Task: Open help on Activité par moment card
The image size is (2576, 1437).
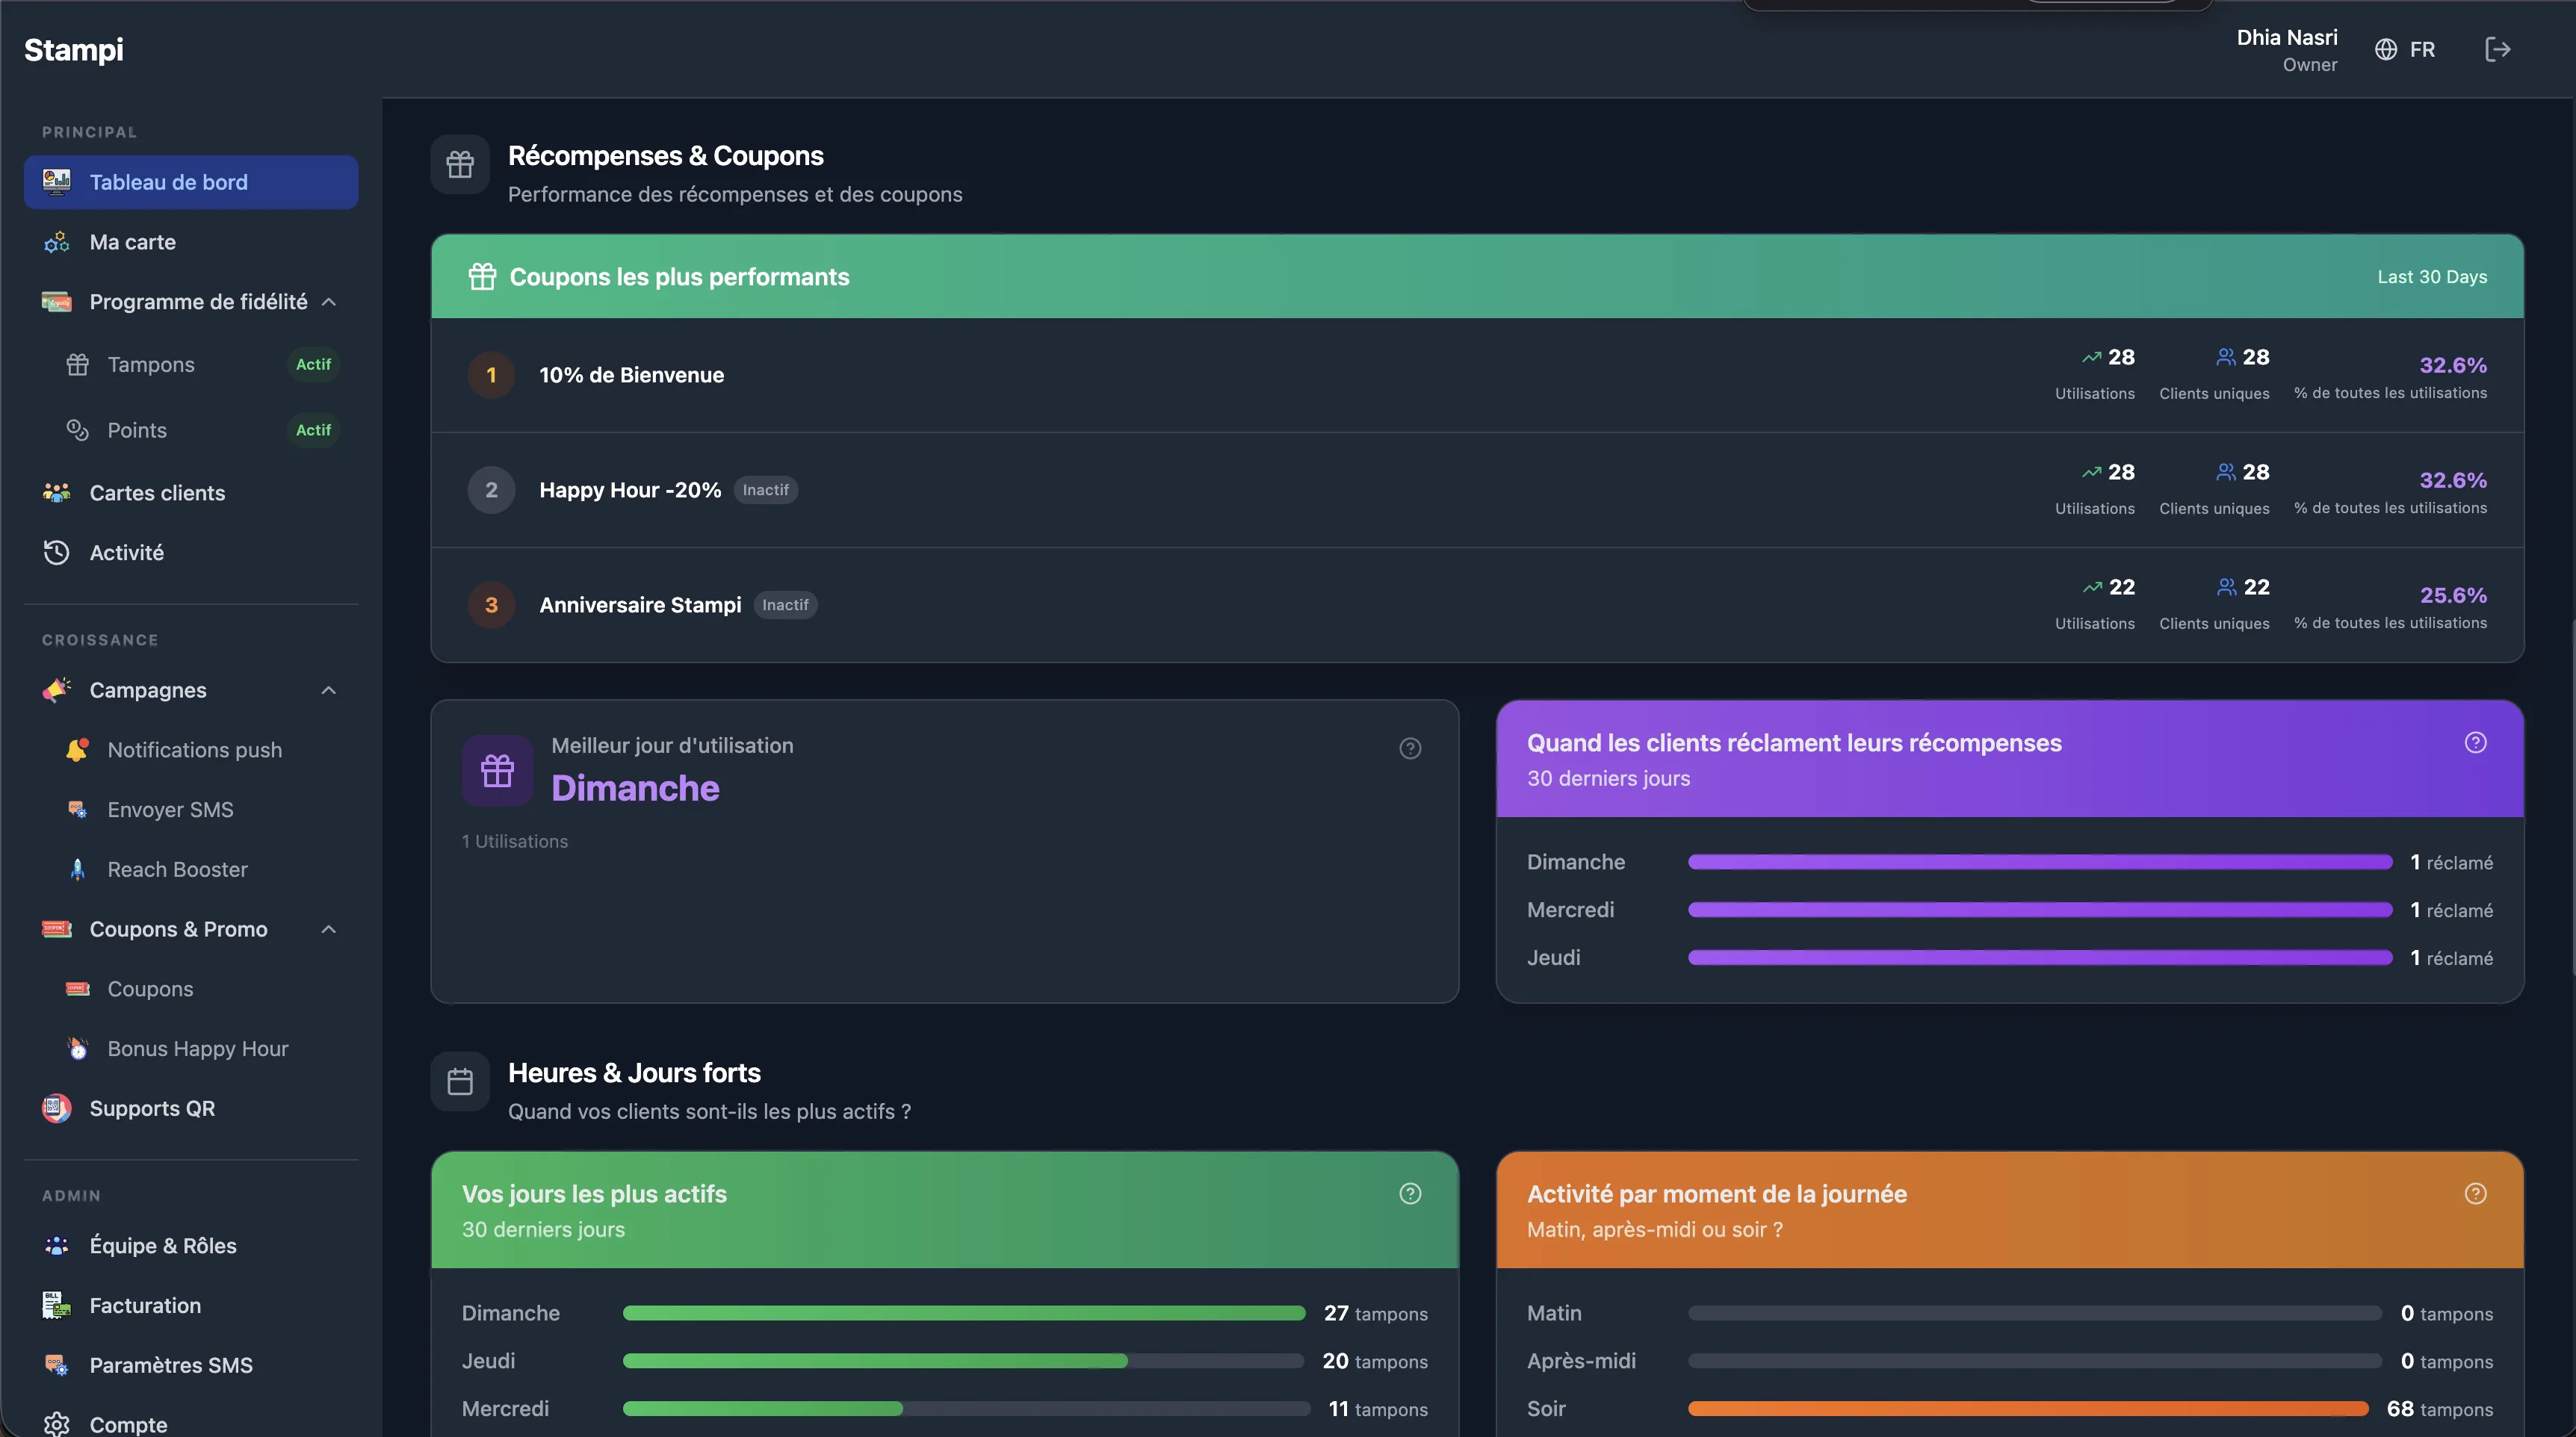Action: (2475, 1193)
